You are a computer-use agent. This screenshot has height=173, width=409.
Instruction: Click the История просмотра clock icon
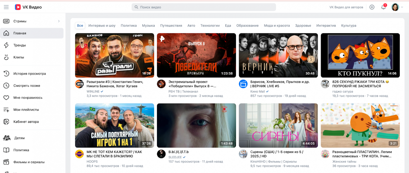(x=6, y=74)
